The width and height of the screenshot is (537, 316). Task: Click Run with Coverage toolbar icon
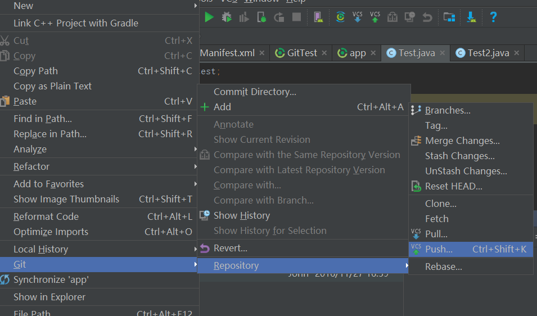244,17
